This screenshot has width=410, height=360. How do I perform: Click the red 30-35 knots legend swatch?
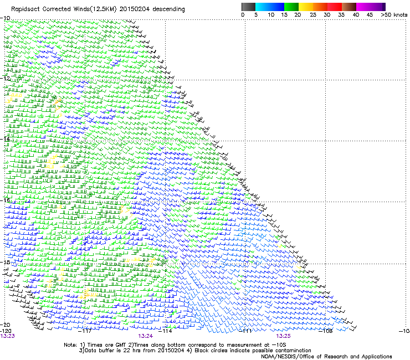[335, 7]
